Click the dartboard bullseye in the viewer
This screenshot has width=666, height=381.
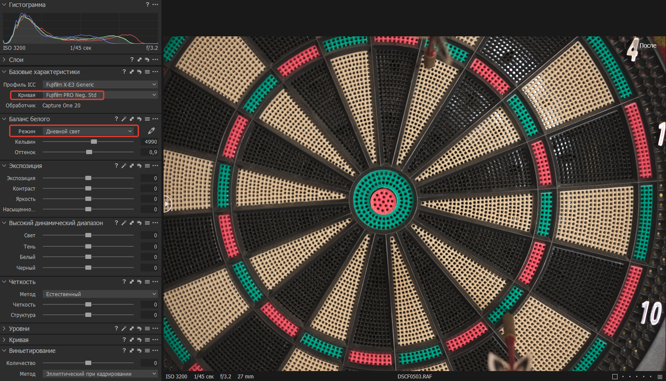[x=383, y=201]
